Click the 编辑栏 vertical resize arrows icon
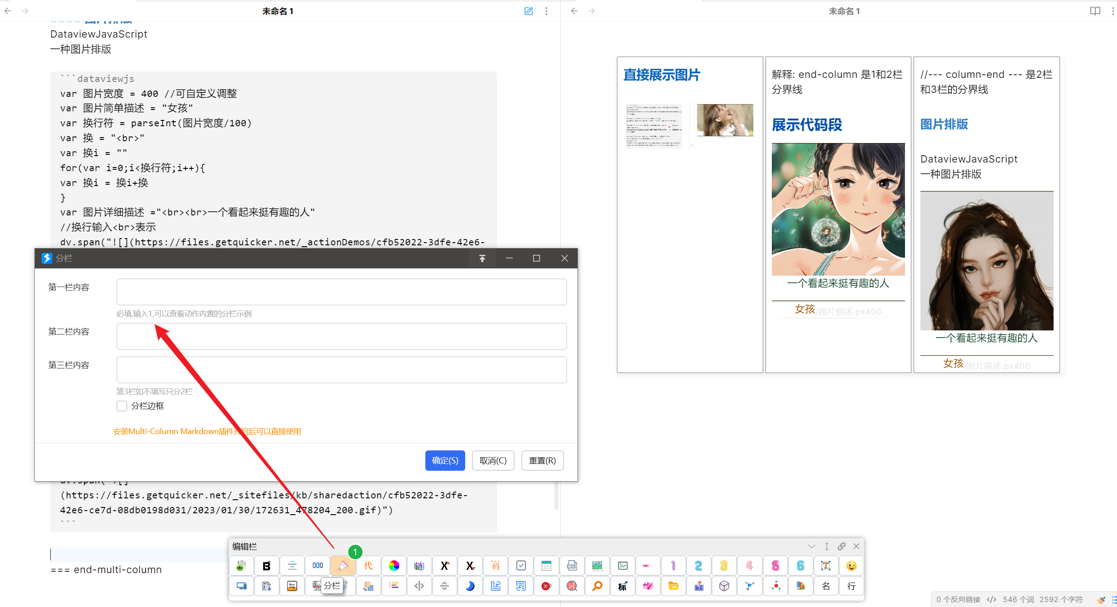Viewport: 1117px width, 607px height. tap(827, 546)
